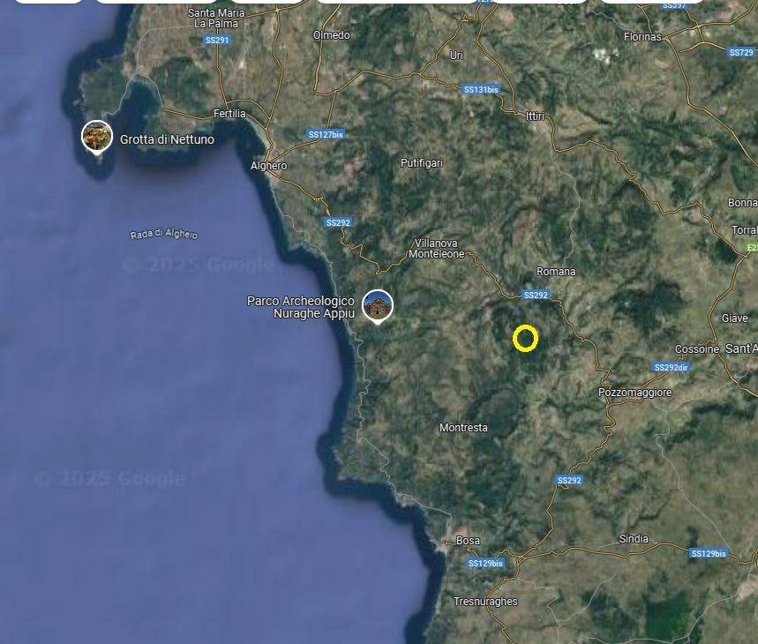The height and width of the screenshot is (644, 758).
Task: Open the Parco Archeologico Nuraghe Appiu marker pin
Action: click(378, 305)
